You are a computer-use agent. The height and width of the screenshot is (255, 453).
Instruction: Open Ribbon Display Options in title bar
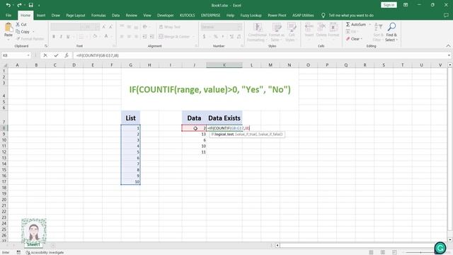pyautogui.click(x=406, y=5)
